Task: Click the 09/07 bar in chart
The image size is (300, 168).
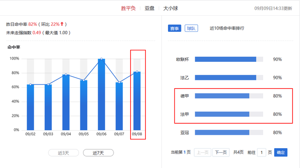Action: coord(119,106)
